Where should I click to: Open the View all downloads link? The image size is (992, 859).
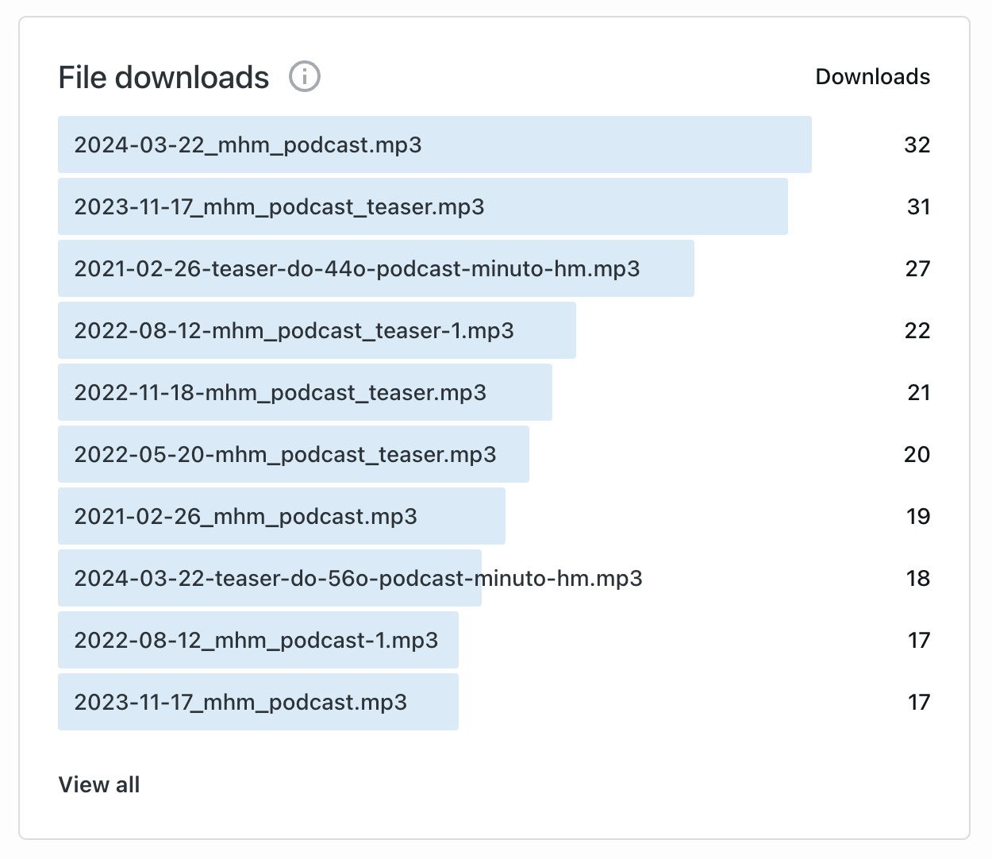click(99, 784)
